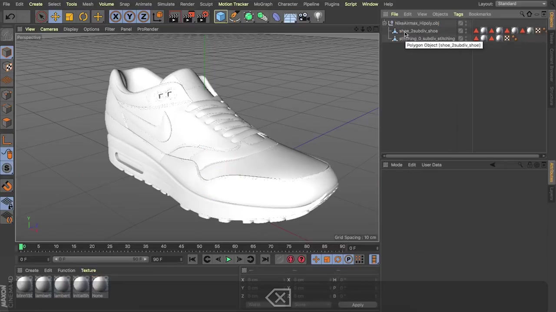Open the Mode dropdown in the Attributes panel

pyautogui.click(x=397, y=165)
